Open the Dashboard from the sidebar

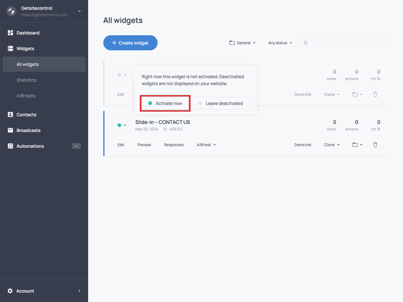28,33
